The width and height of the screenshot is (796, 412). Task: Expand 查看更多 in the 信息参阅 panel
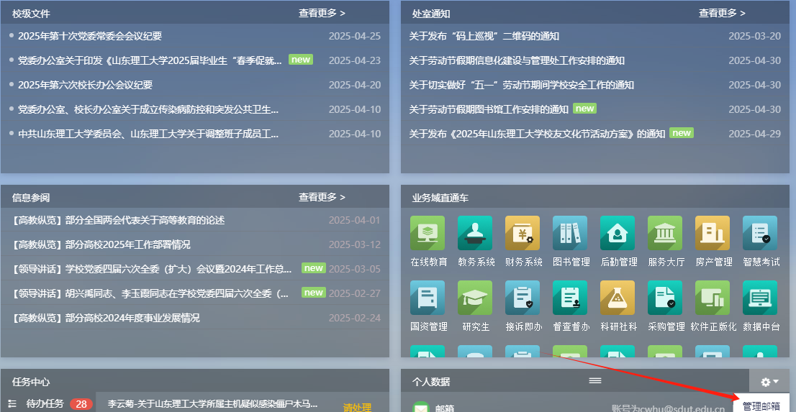point(322,197)
